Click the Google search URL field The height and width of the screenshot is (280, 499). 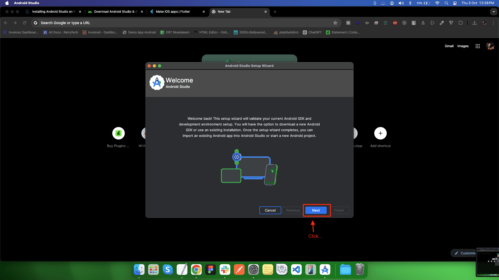click(x=182, y=23)
